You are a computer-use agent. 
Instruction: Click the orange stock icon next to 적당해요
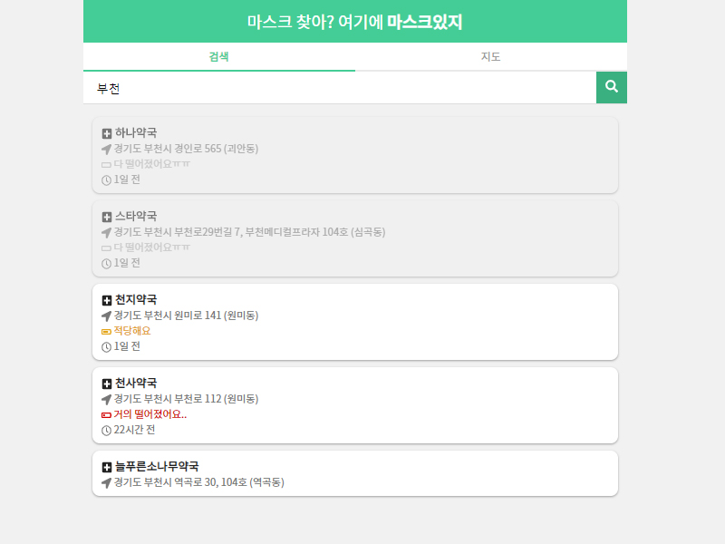[106, 332]
